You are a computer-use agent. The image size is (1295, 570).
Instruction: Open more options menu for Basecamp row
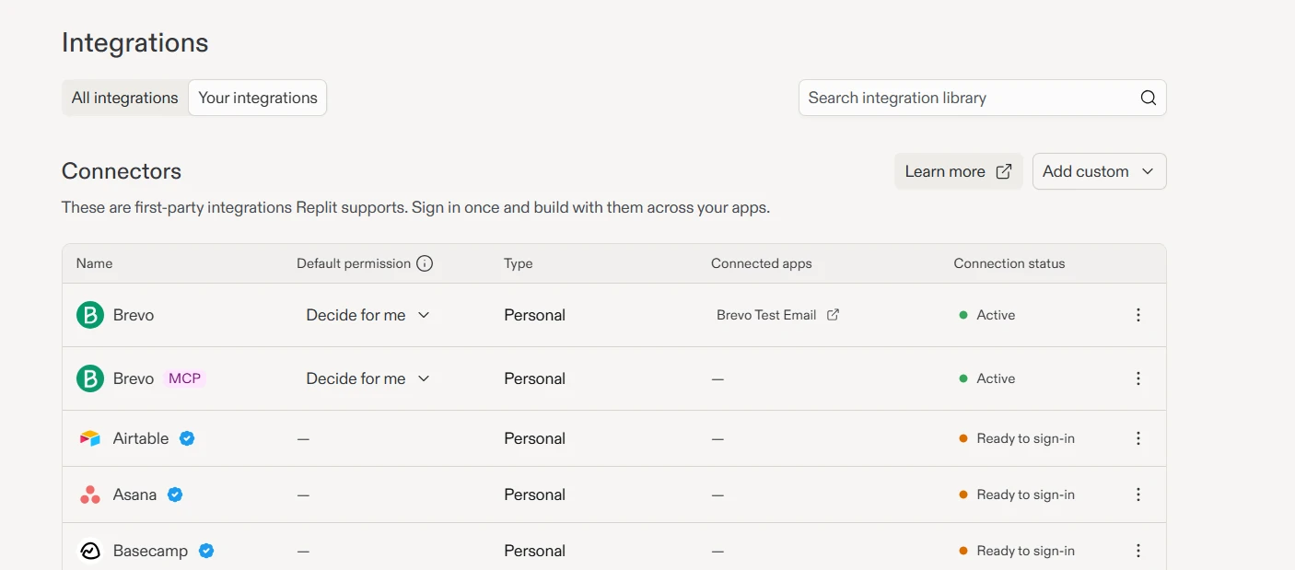[x=1138, y=551]
